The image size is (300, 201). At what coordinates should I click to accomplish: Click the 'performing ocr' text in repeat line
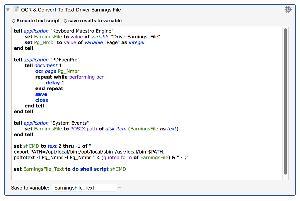[x=86, y=77]
